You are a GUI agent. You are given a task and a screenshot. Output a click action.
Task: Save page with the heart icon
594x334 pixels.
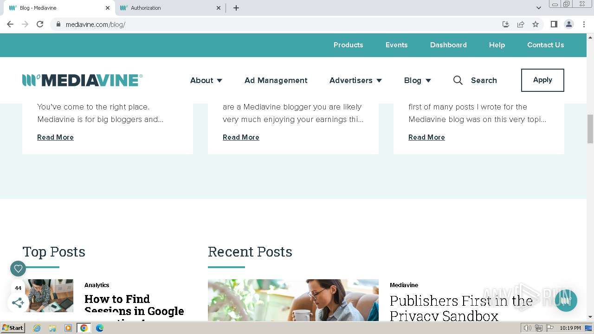click(18, 268)
